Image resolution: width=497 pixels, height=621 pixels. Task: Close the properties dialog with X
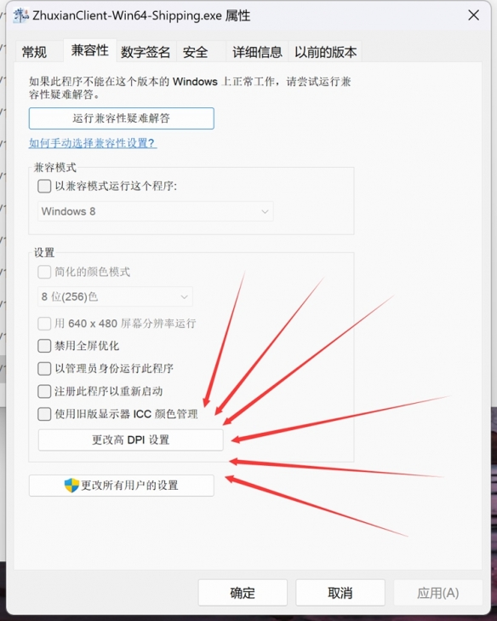[474, 15]
